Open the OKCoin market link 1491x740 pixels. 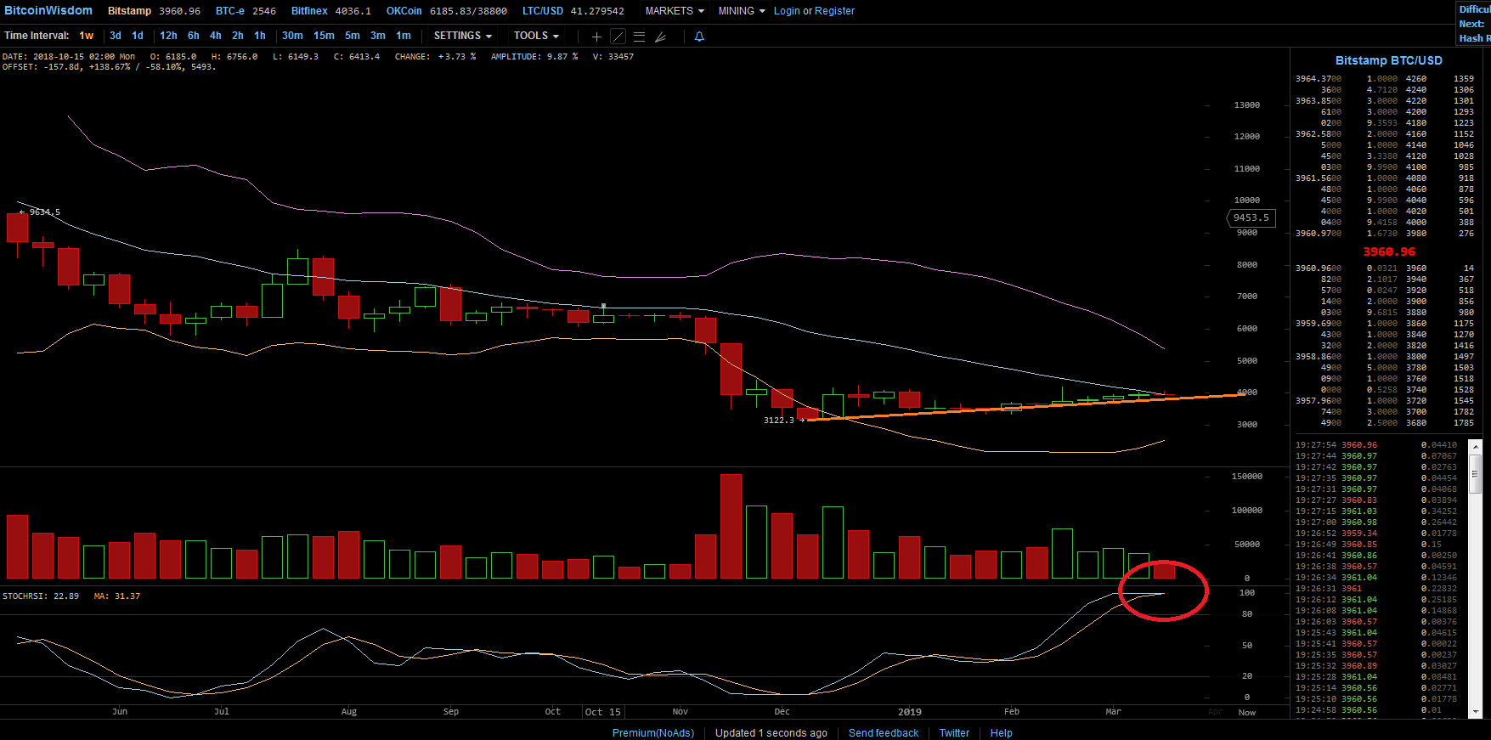pyautogui.click(x=404, y=11)
